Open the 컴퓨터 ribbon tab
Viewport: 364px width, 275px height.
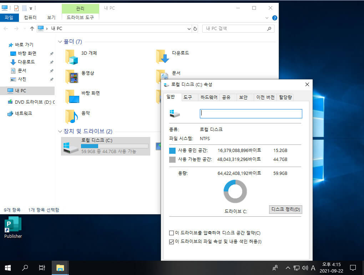(x=30, y=18)
